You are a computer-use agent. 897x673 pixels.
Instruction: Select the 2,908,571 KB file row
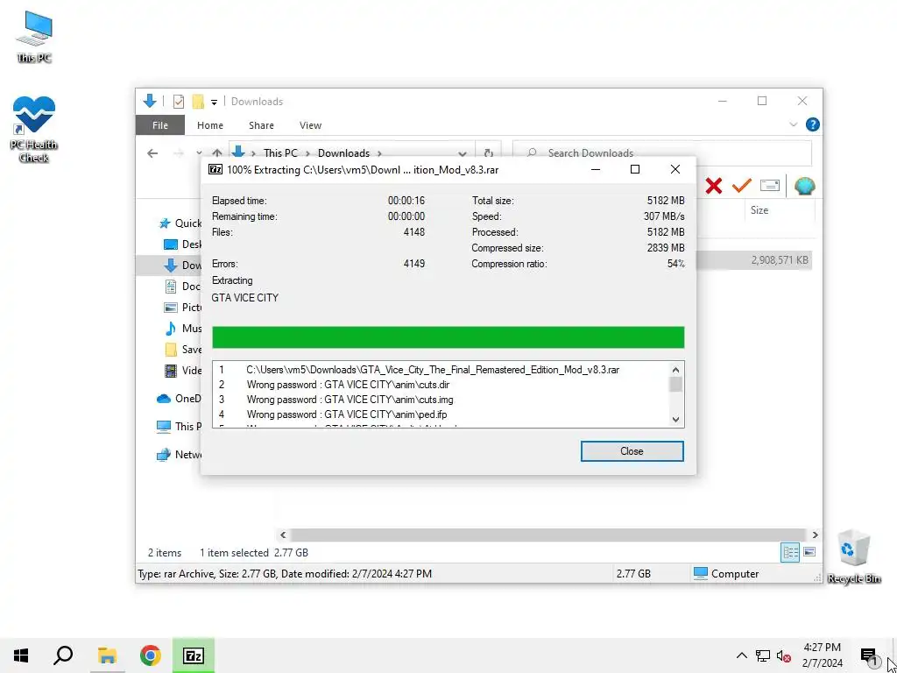(753, 259)
